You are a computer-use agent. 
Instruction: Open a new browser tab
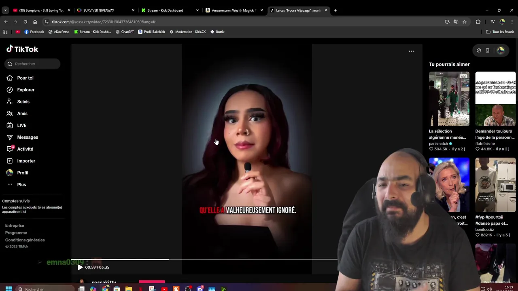335,10
